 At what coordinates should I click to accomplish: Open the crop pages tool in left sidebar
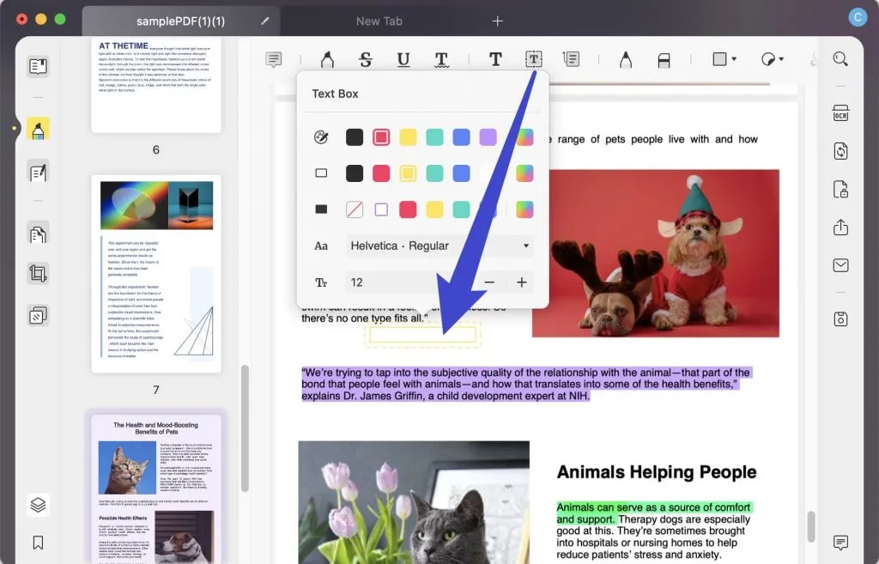[38, 274]
